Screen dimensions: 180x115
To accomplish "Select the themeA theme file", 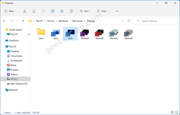I will [85, 34].
